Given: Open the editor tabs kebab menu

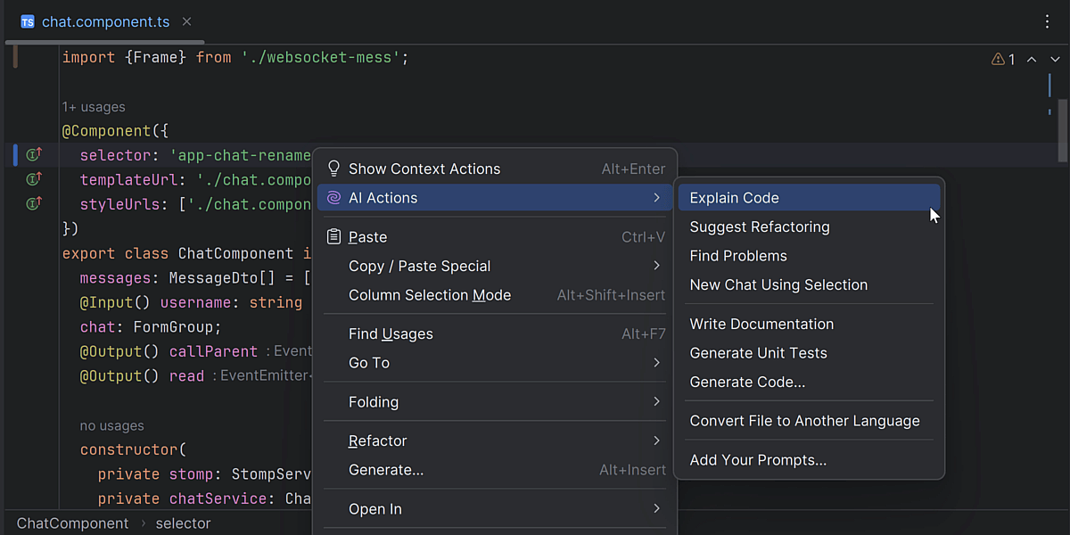Looking at the screenshot, I should [x=1048, y=21].
